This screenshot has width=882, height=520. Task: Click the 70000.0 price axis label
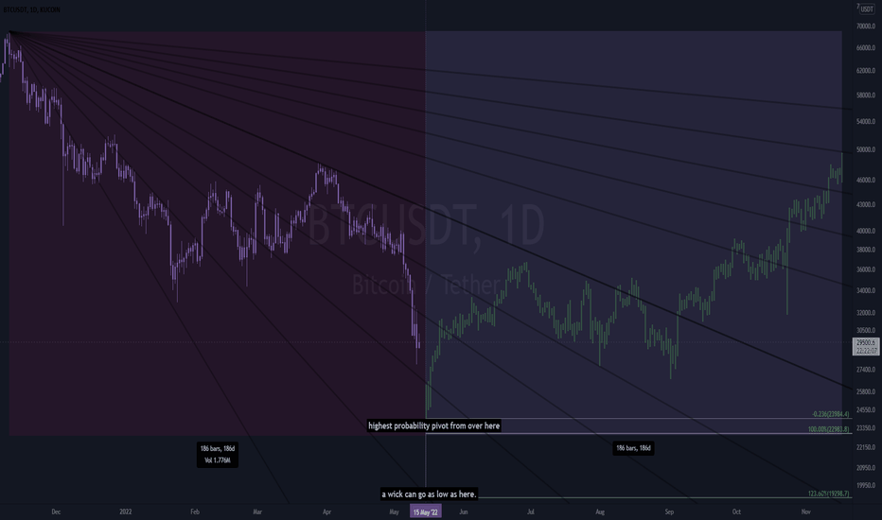point(866,26)
